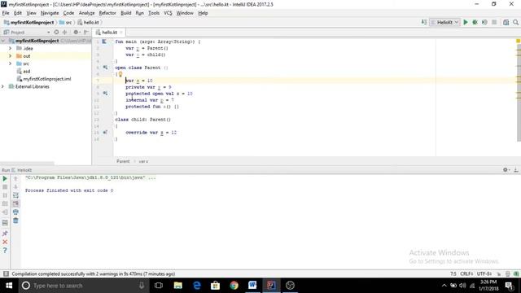Open the VCS menu
The image size is (521, 293).
tap(168, 13)
